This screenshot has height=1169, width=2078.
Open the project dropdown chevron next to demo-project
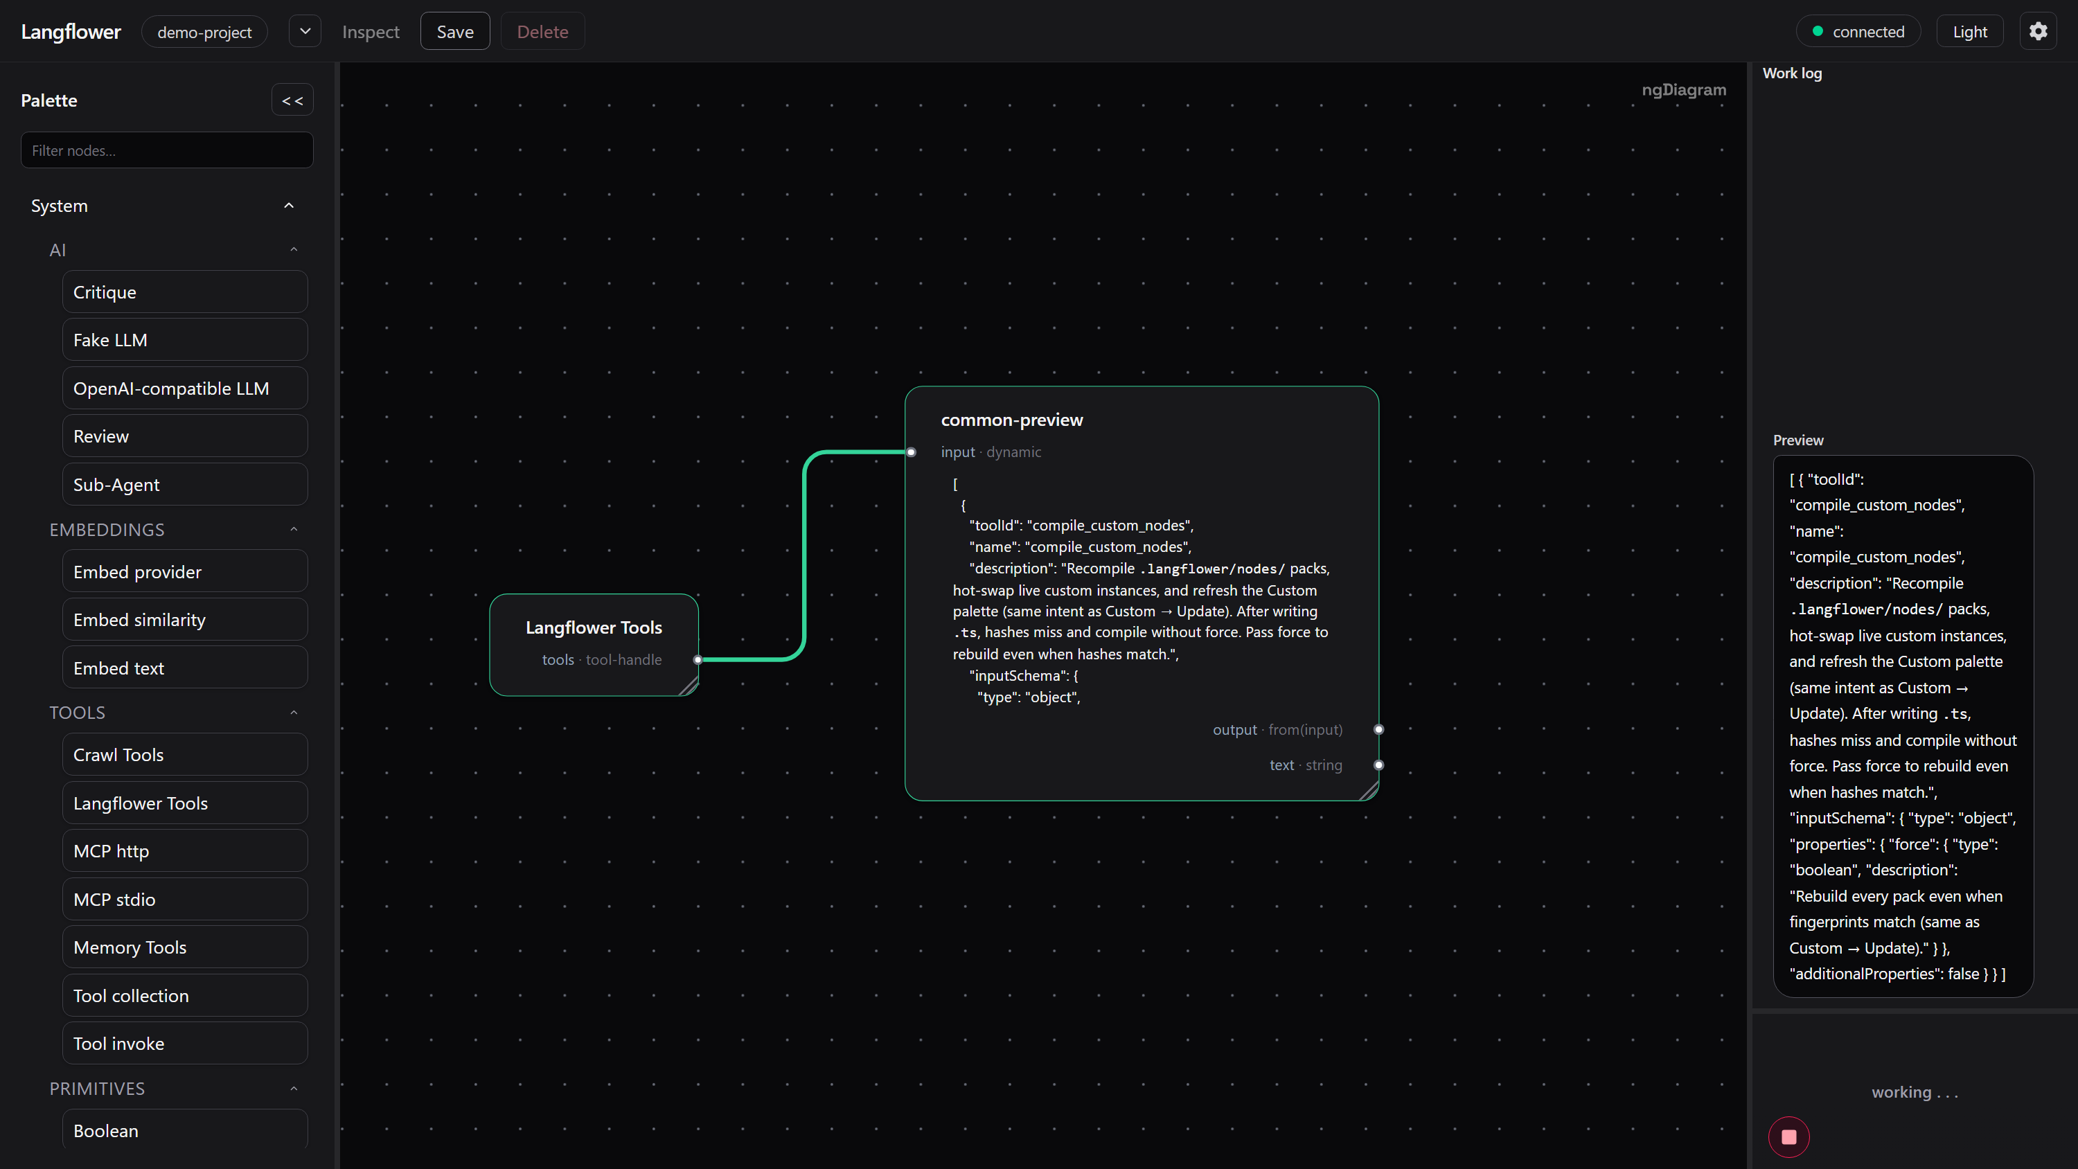pyautogui.click(x=305, y=31)
